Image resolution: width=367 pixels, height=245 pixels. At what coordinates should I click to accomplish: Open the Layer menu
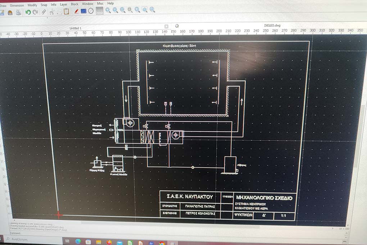point(63,4)
